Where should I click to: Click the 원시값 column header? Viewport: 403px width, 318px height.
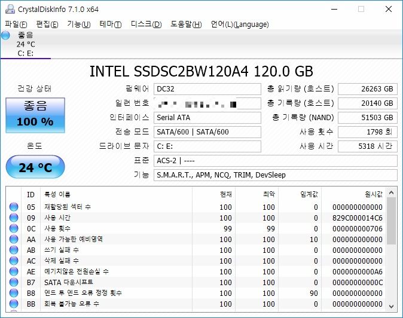[354, 194]
